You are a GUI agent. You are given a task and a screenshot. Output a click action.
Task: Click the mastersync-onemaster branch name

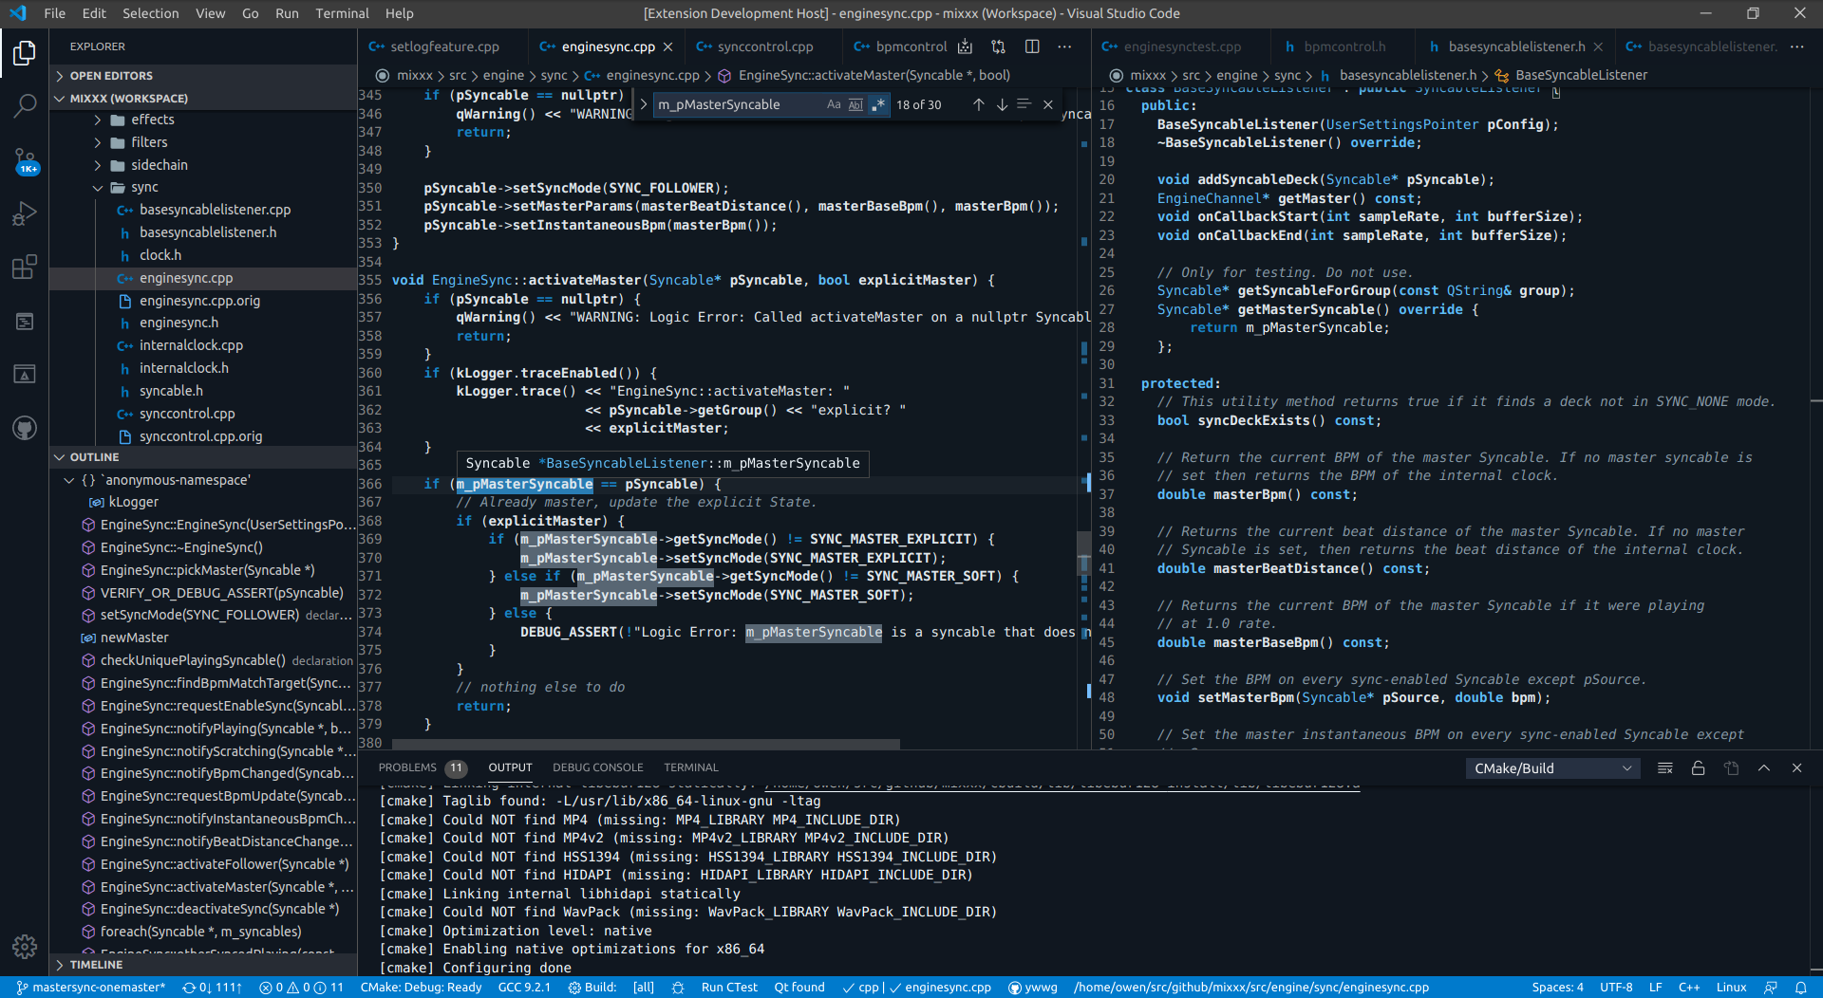coord(91,988)
